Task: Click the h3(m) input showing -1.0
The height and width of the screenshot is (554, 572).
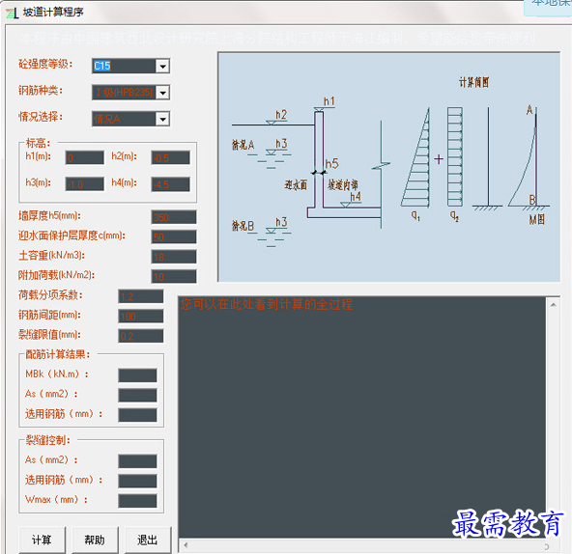Action: tap(85, 184)
